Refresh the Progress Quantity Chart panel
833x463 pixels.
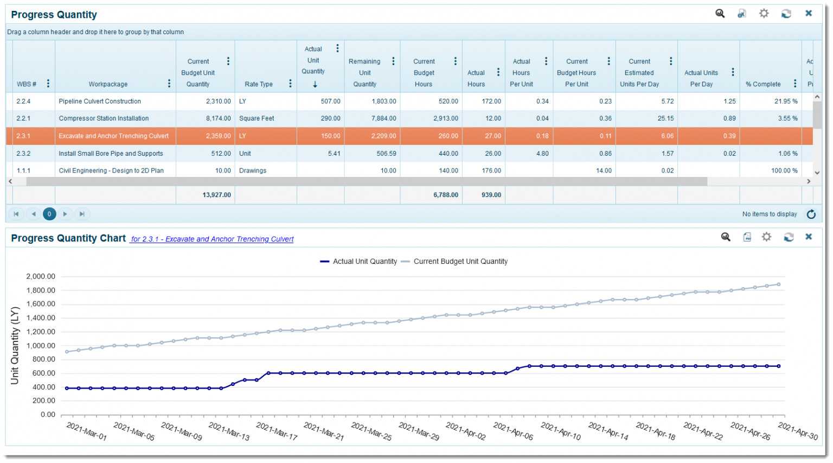(789, 237)
